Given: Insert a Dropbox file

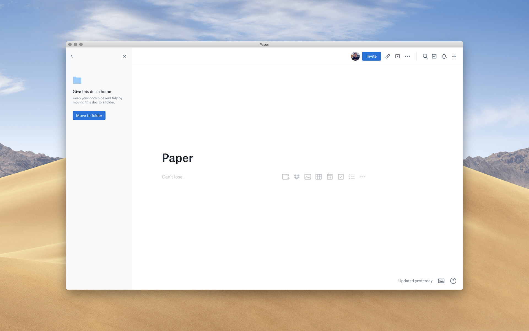Looking at the screenshot, I should click(x=297, y=177).
